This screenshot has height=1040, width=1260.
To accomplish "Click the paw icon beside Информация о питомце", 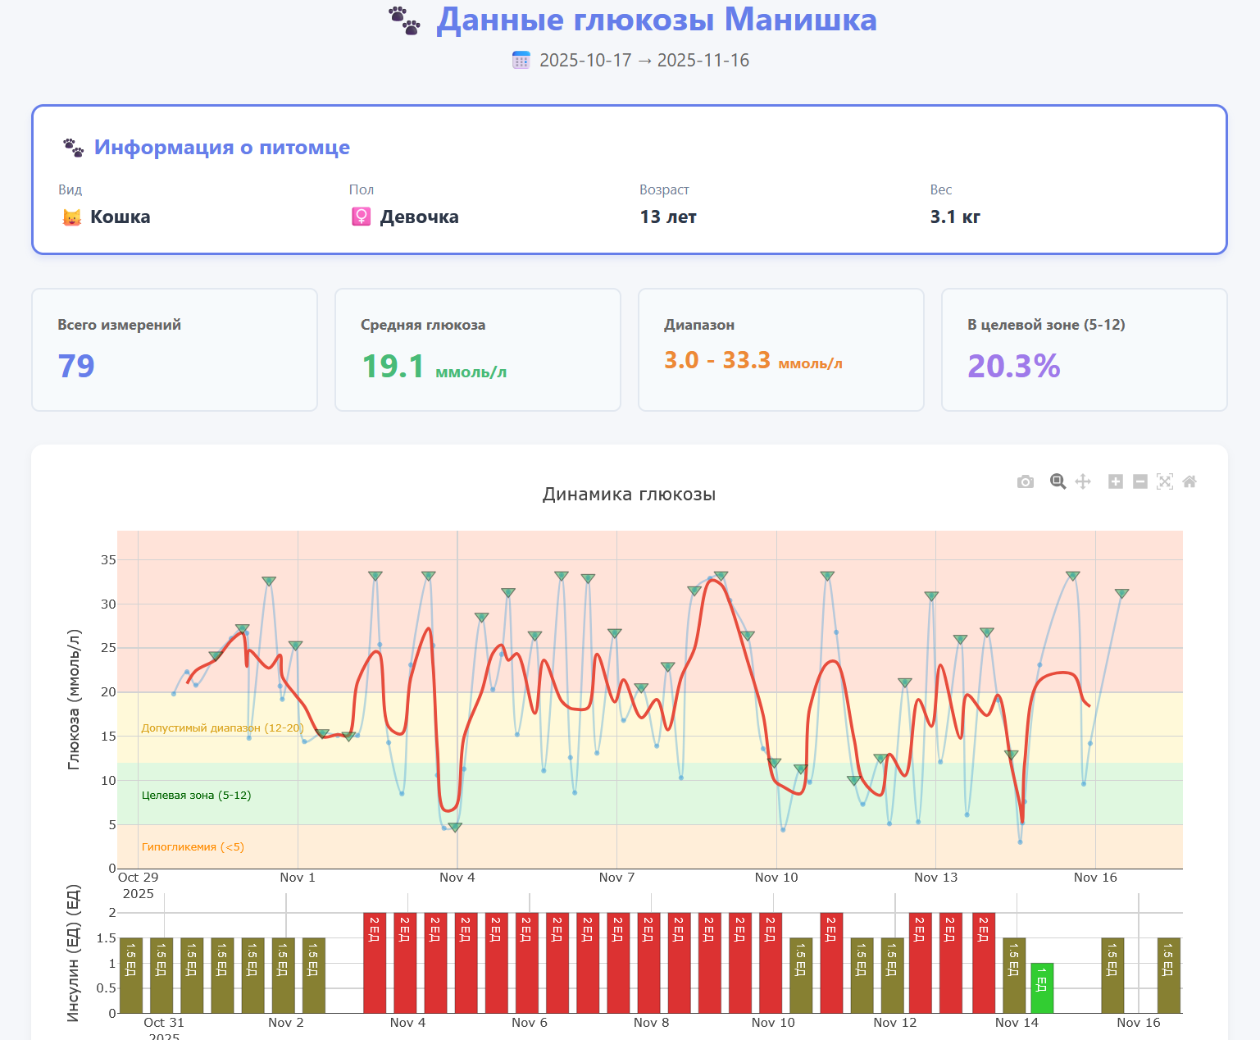I will (74, 148).
